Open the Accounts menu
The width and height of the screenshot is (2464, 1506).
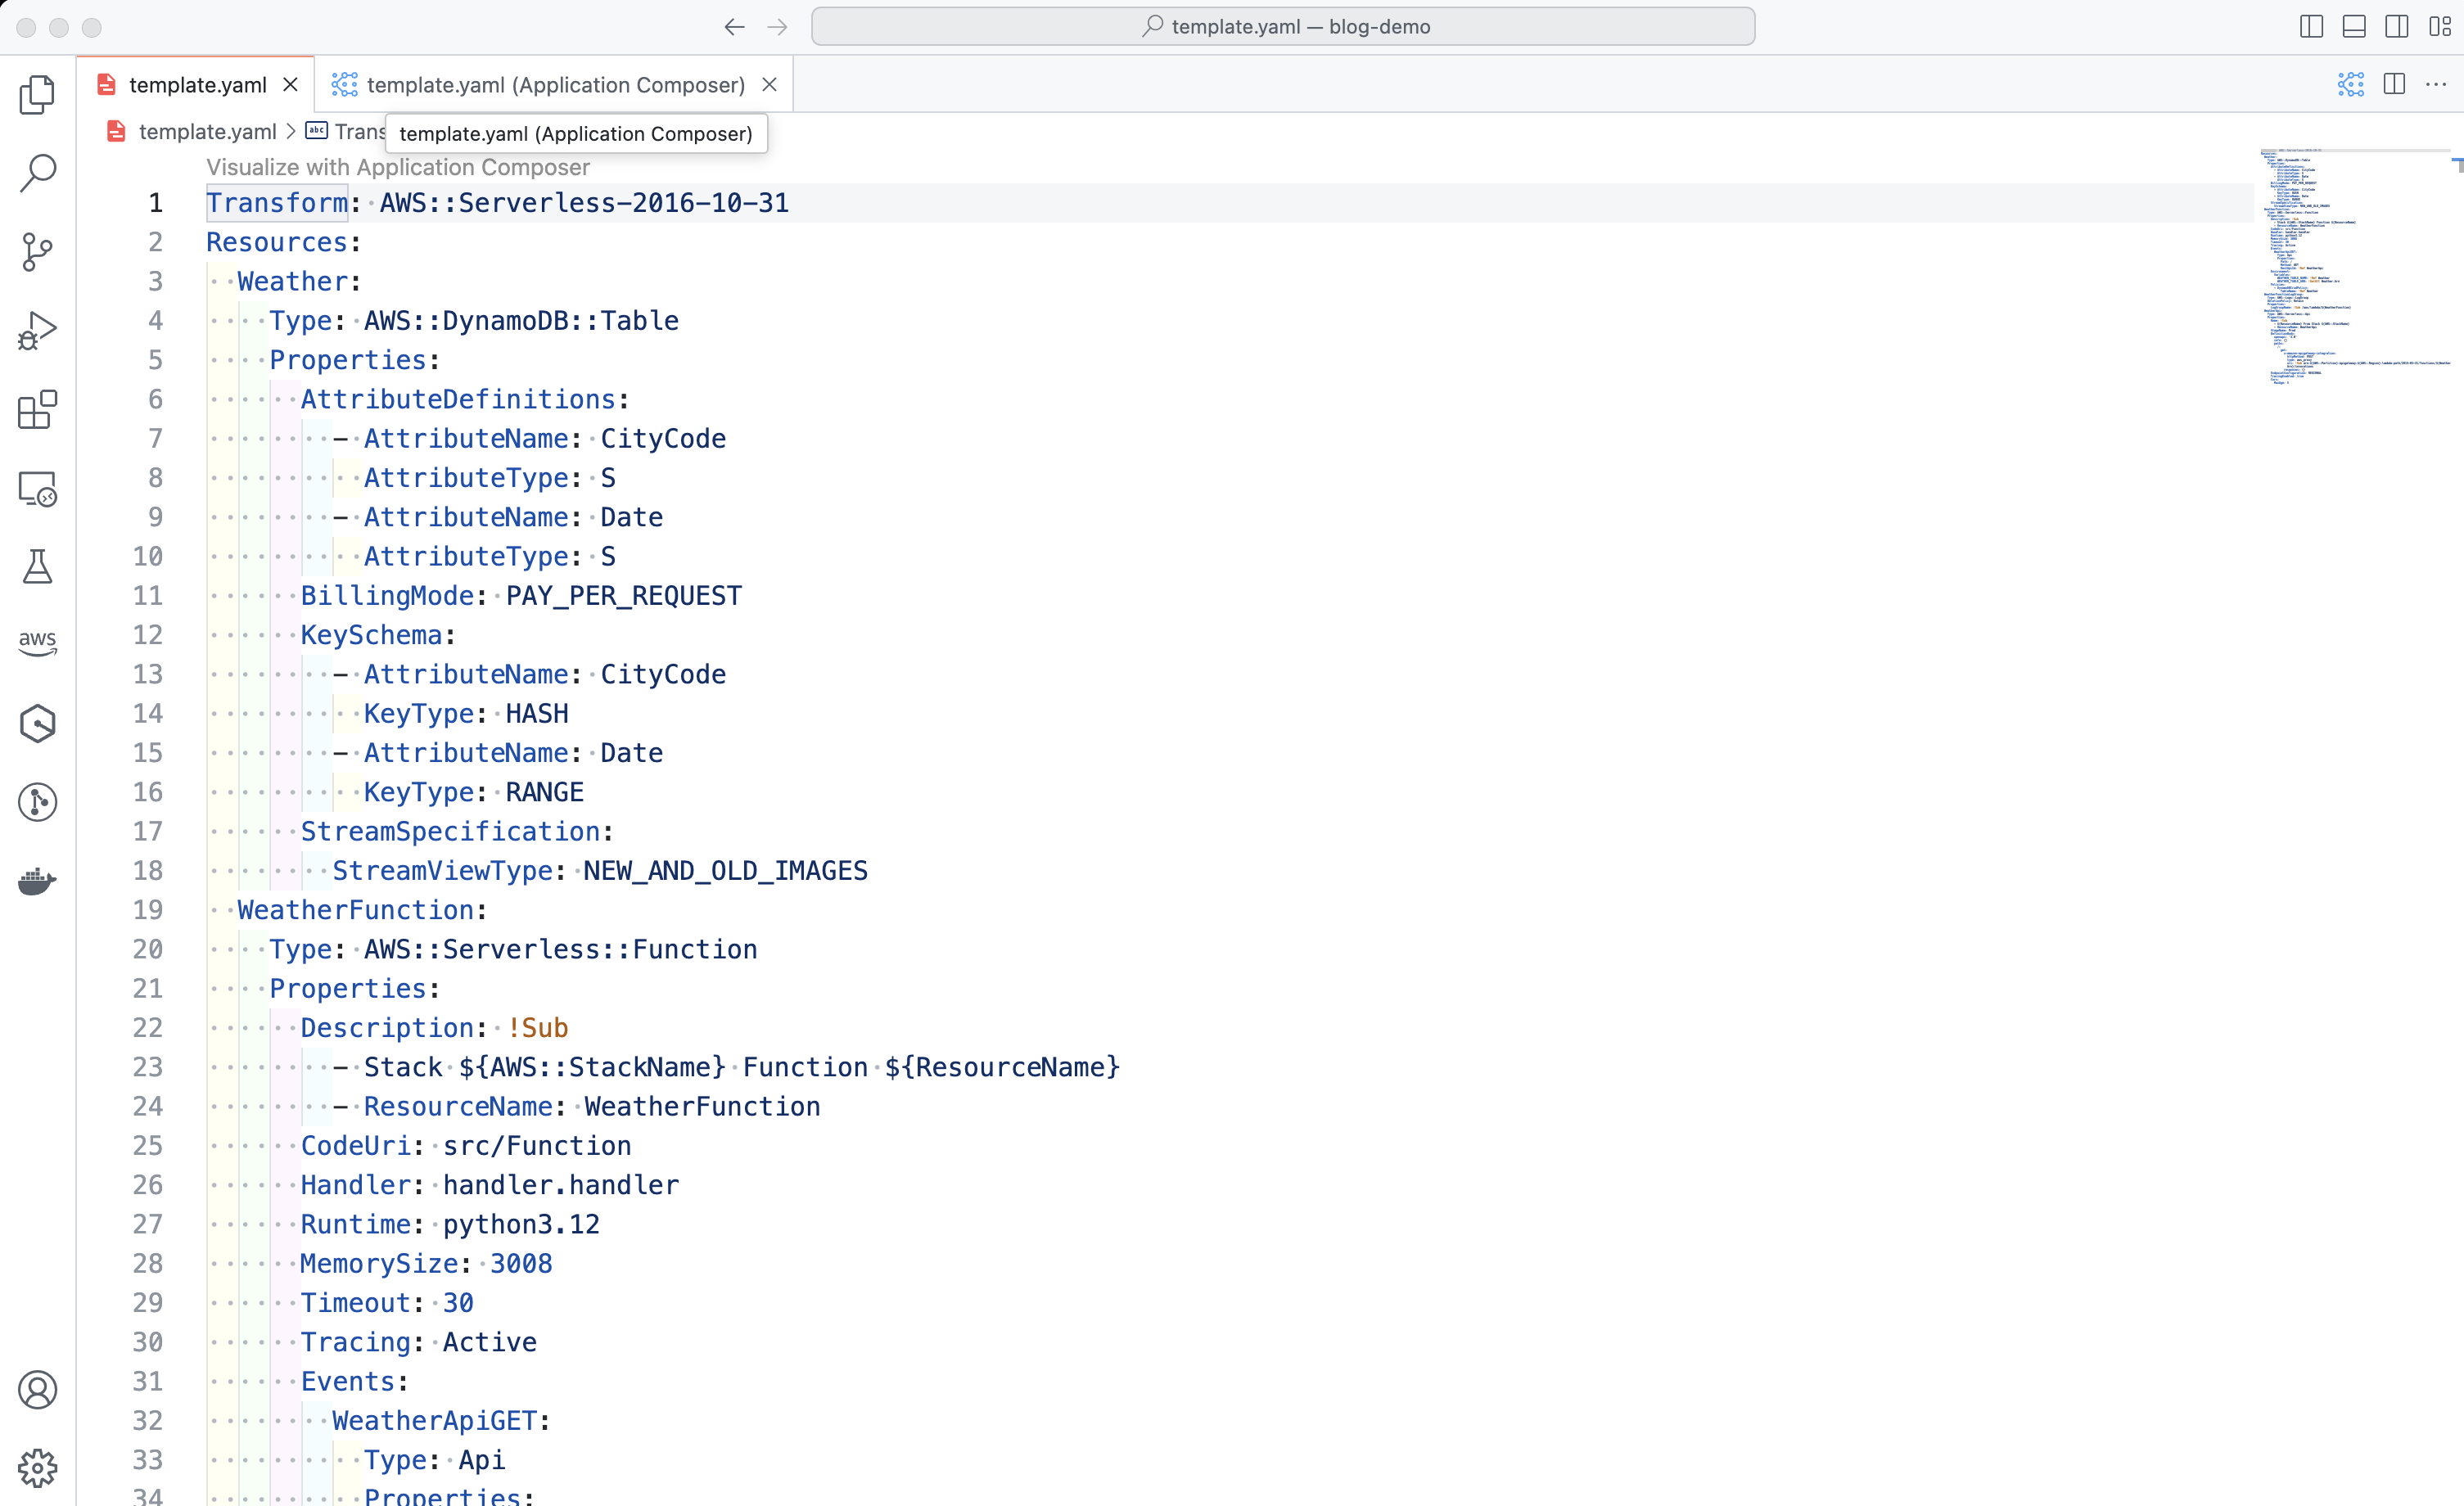tap(37, 1389)
